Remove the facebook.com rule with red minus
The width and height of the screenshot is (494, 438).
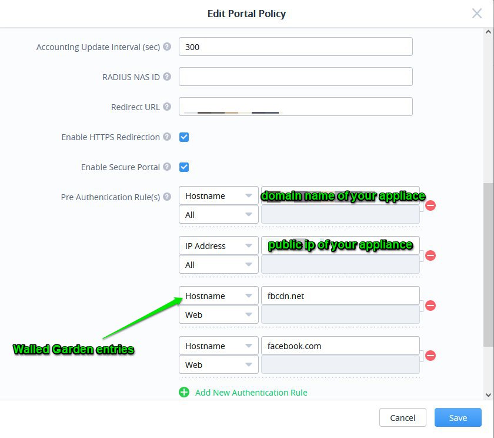click(x=430, y=356)
